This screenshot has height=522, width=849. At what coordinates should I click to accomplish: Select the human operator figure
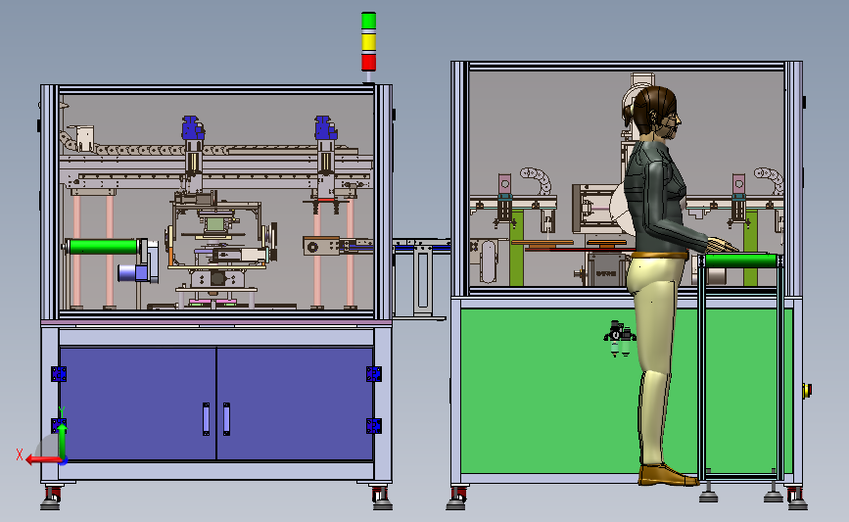point(661,284)
